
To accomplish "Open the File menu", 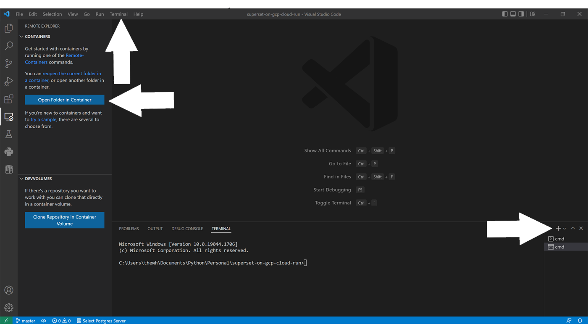I will [19, 14].
